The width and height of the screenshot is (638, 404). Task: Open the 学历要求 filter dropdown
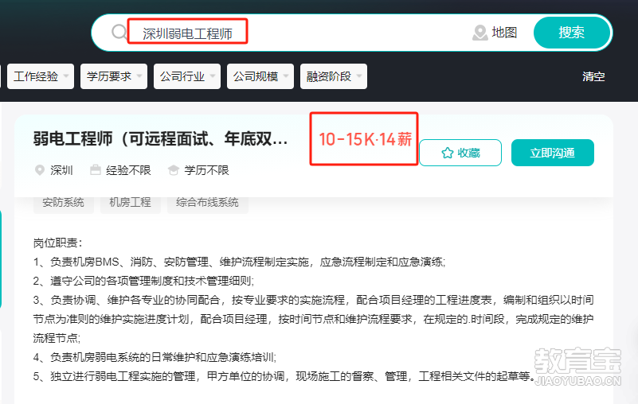[114, 76]
